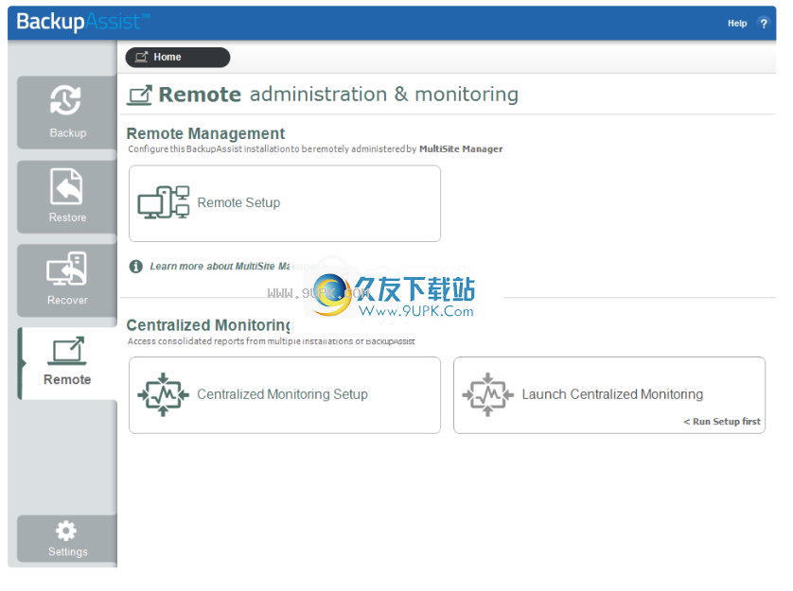
Task: Select the Remote tab
Action: pyautogui.click(x=67, y=363)
